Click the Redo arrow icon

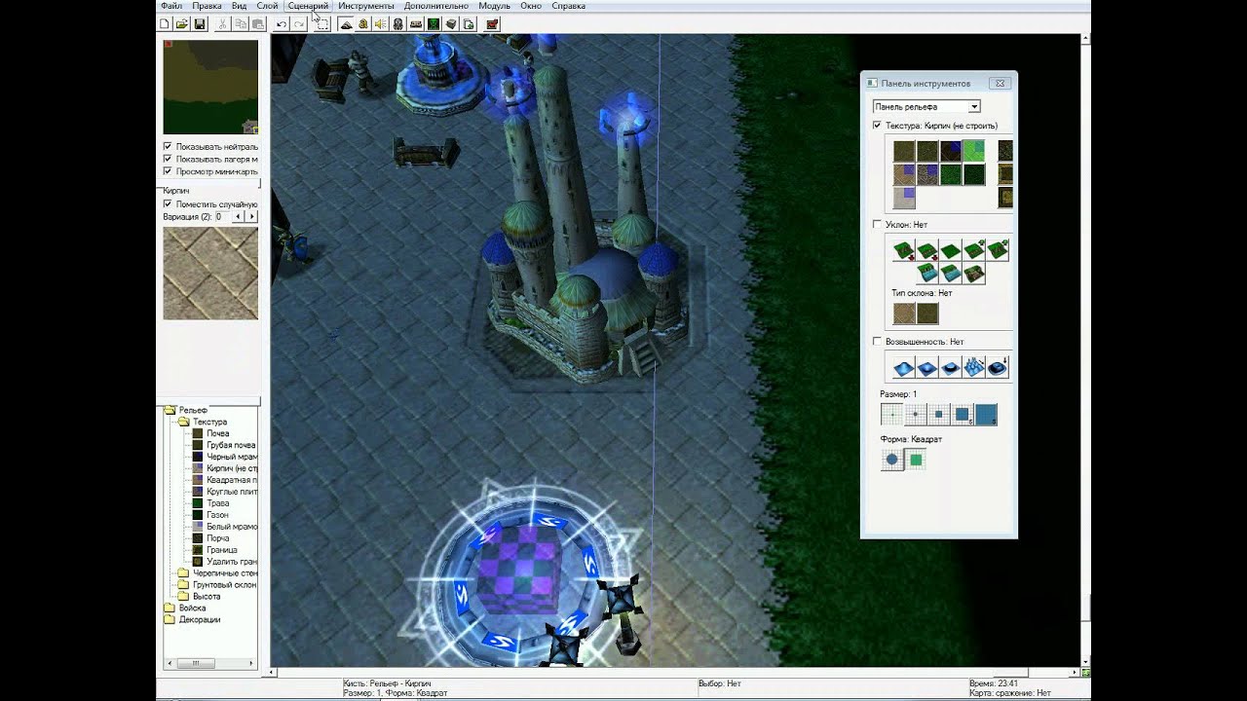(299, 23)
